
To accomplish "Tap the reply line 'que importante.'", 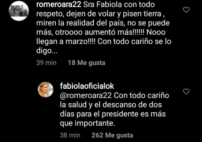I will 87,123.
